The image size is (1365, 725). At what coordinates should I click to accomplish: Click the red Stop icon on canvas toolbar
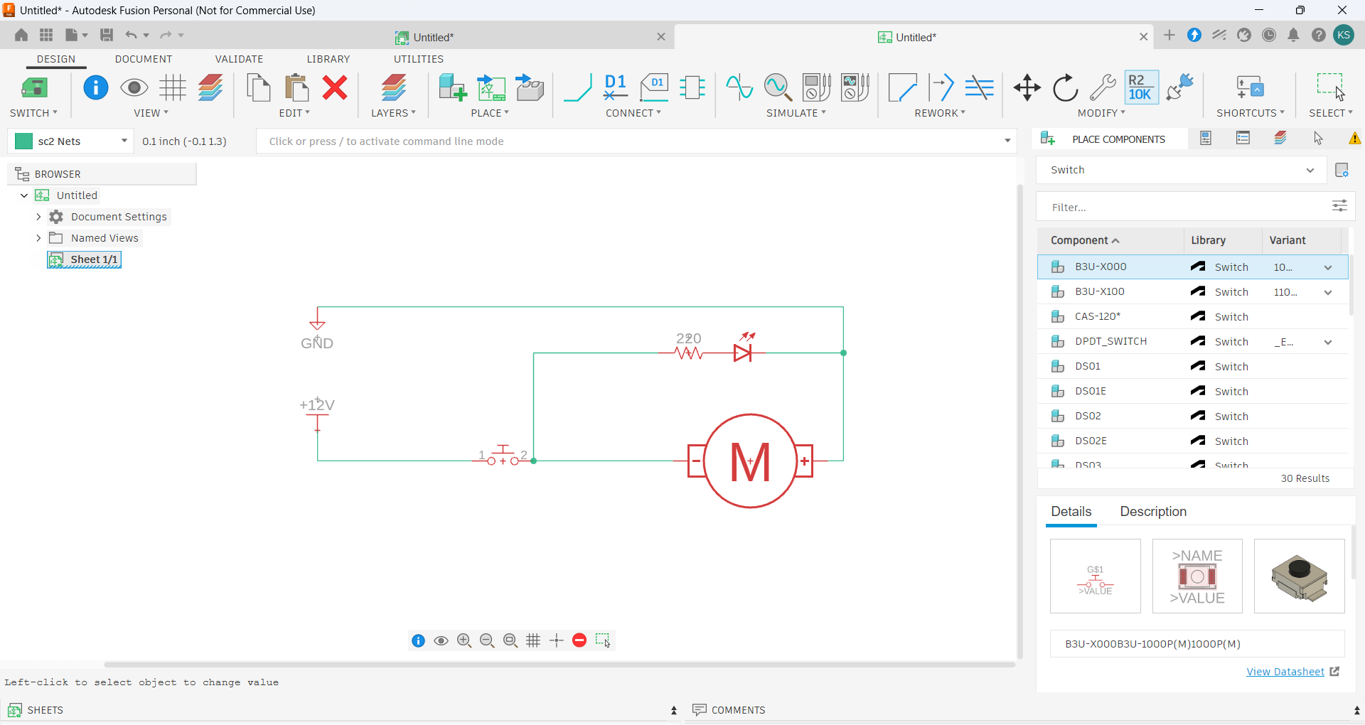click(x=579, y=640)
